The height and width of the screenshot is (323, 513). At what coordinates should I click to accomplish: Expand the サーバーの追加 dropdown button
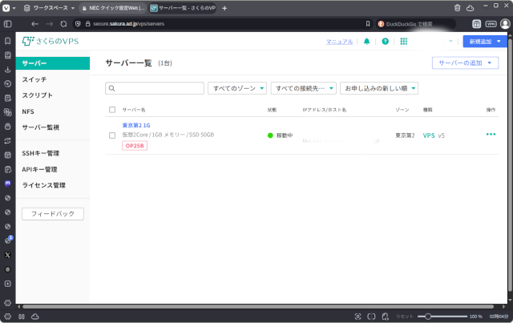pos(465,63)
